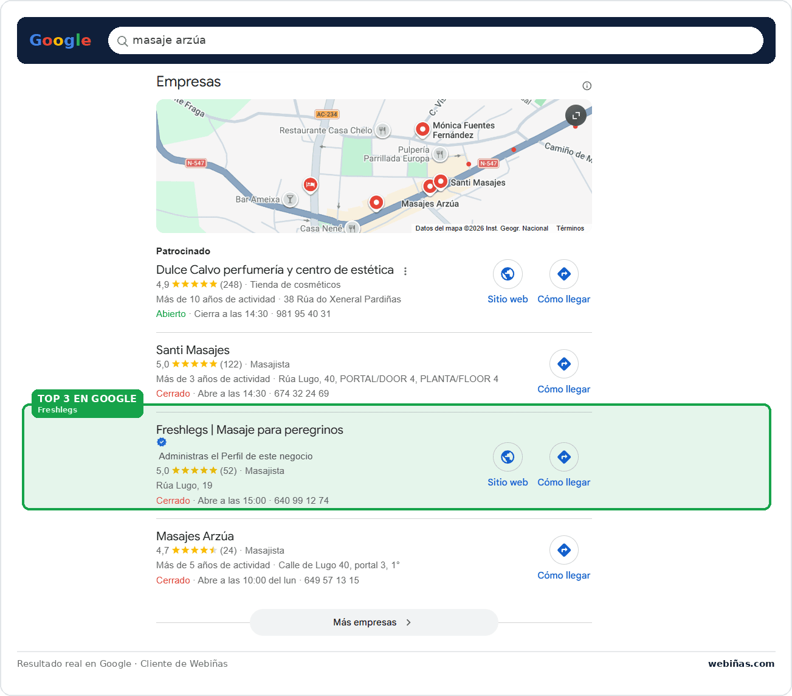Click the Freshlegs verified badge icon

coord(162,442)
